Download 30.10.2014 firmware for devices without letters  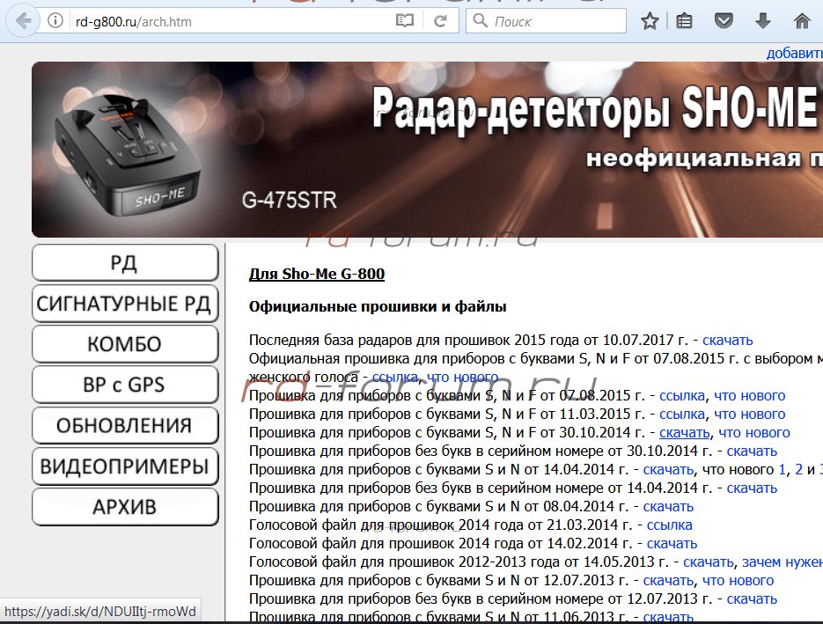pyautogui.click(x=752, y=451)
